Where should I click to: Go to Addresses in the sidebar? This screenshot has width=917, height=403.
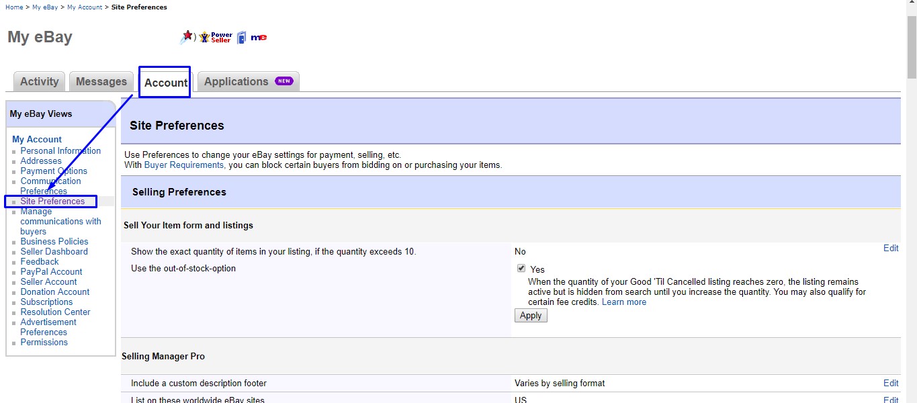(41, 161)
